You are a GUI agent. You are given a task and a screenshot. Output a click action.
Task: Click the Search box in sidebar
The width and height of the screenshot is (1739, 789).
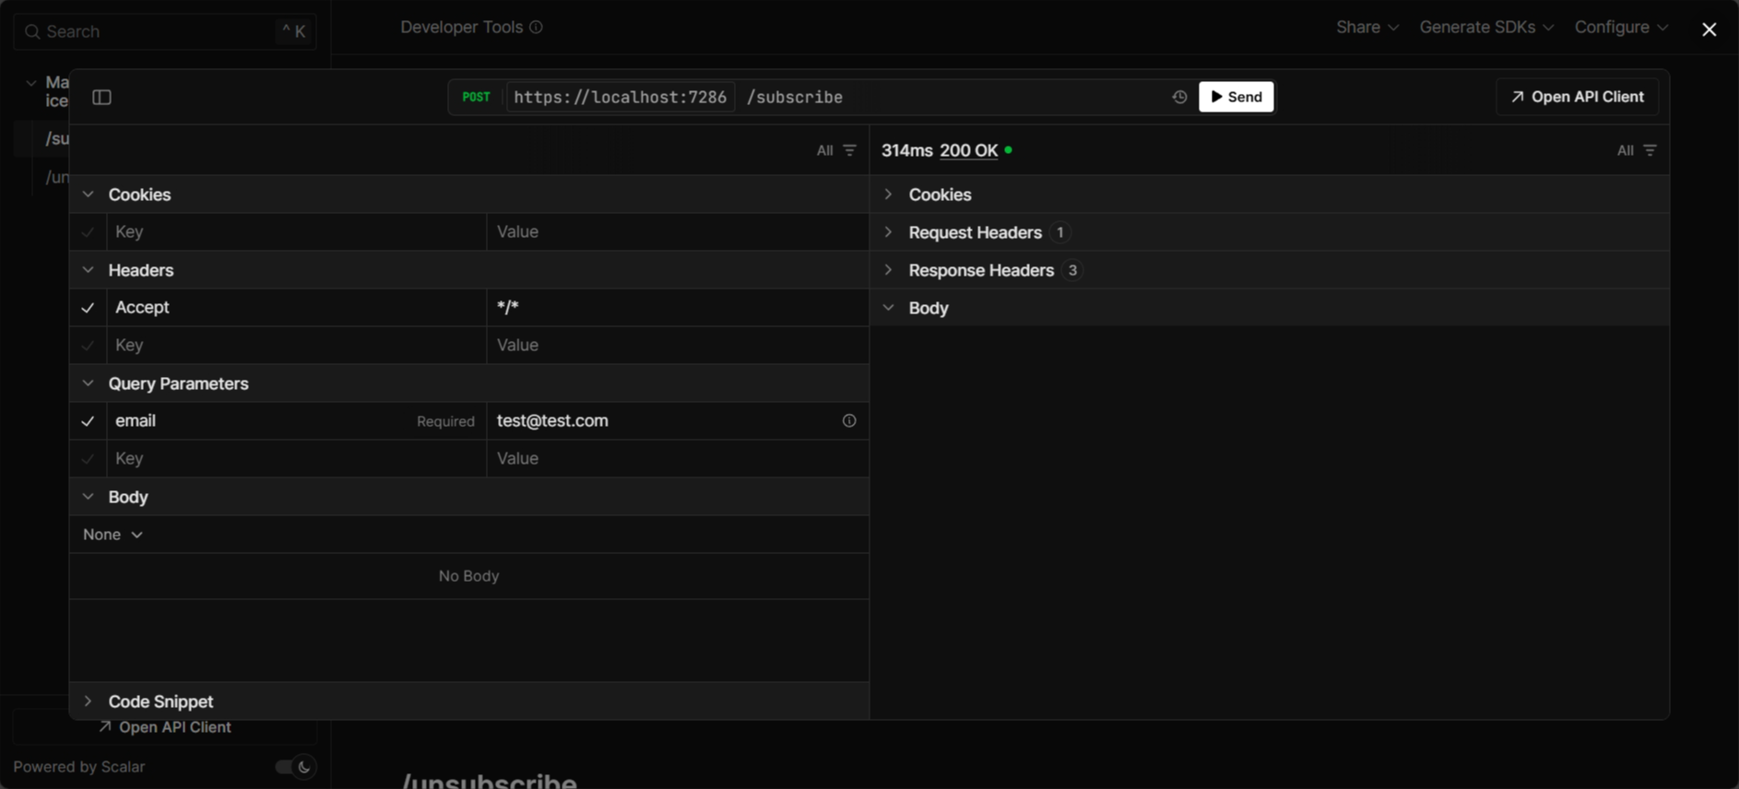tap(165, 31)
